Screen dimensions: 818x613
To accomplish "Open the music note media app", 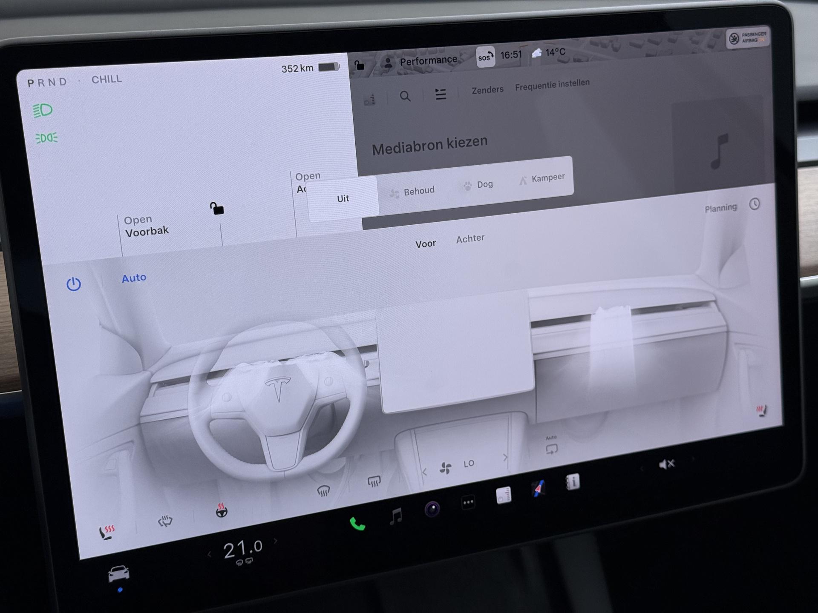I will click(x=396, y=516).
